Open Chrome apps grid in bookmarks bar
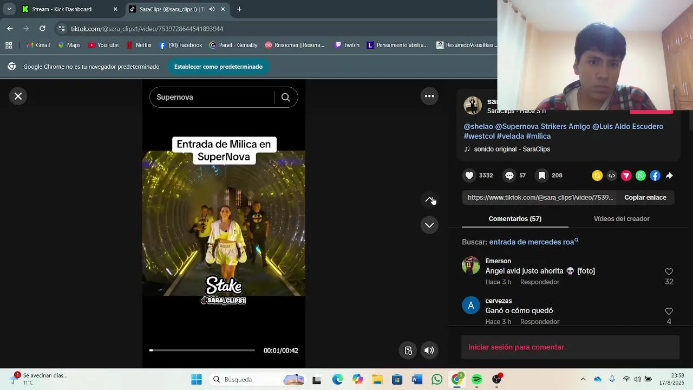Image resolution: width=693 pixels, height=390 pixels. click(x=9, y=45)
